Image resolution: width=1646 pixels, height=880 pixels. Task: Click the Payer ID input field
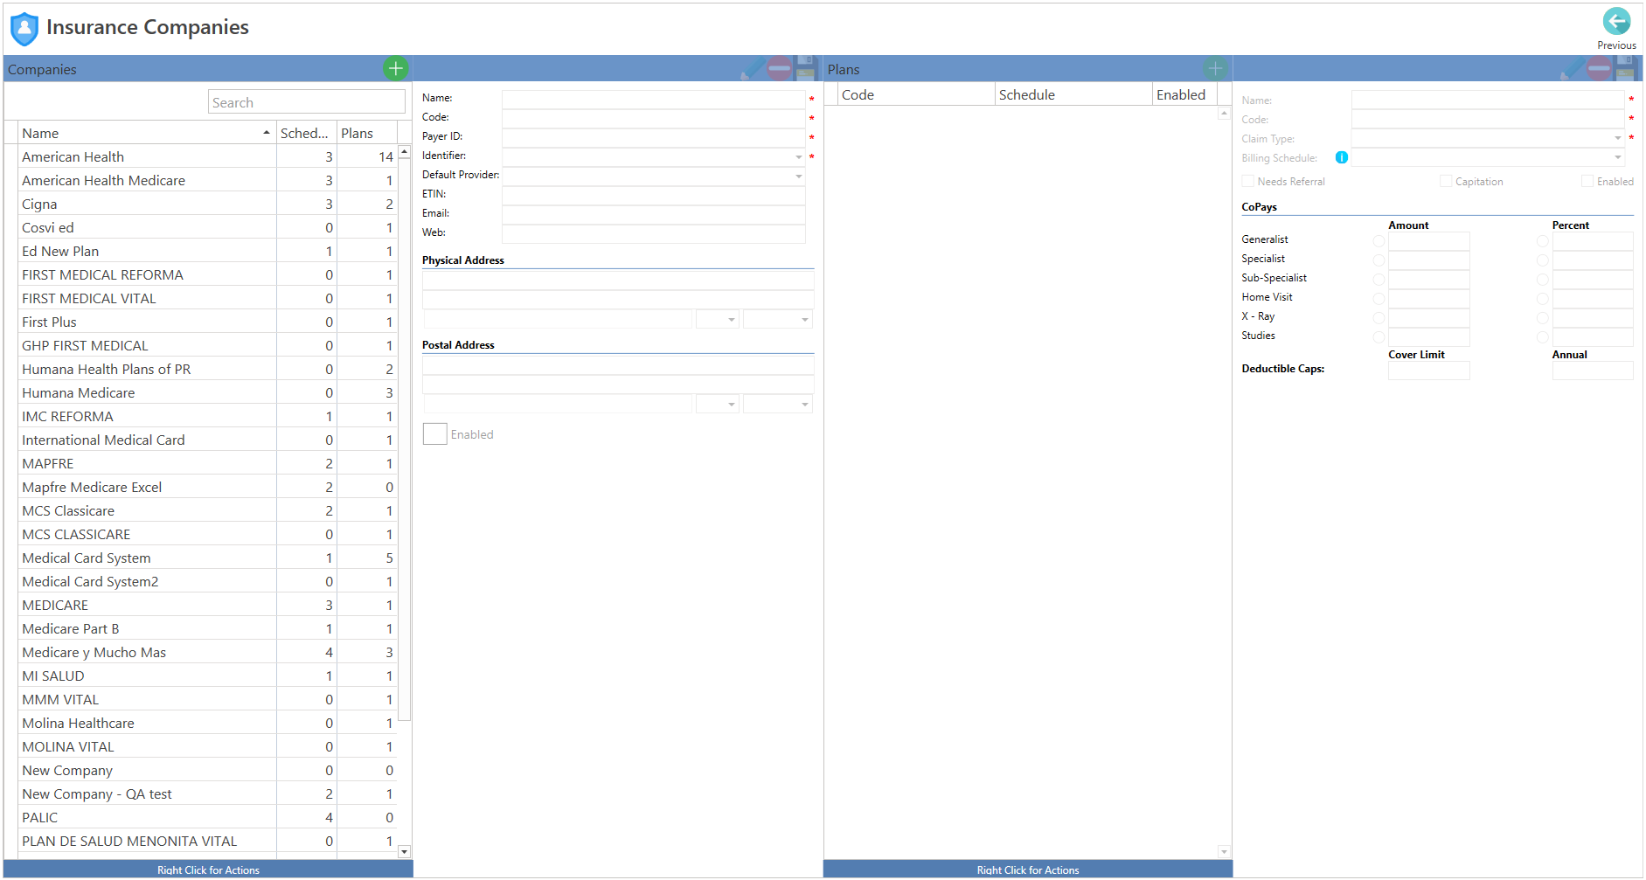pyautogui.click(x=653, y=138)
